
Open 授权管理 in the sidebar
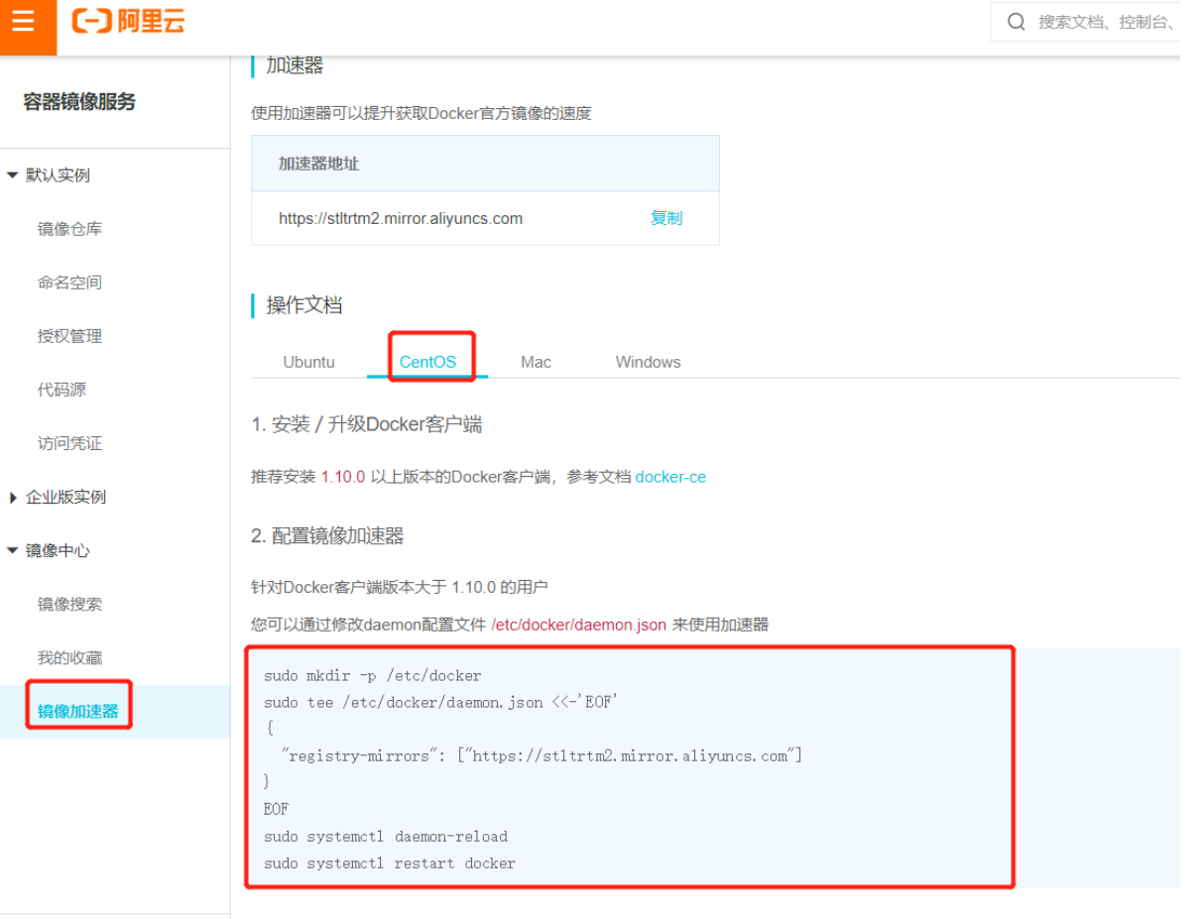[69, 336]
